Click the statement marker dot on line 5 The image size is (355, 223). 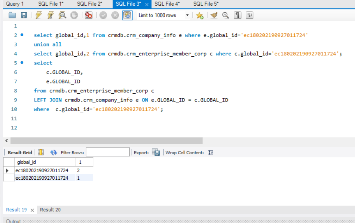[x=22, y=63]
